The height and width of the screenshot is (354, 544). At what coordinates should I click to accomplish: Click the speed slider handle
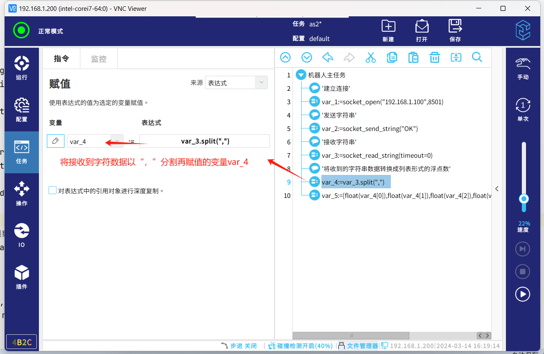523,198
